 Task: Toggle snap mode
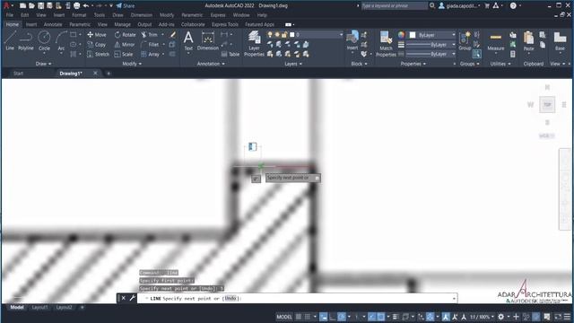tap(308, 317)
